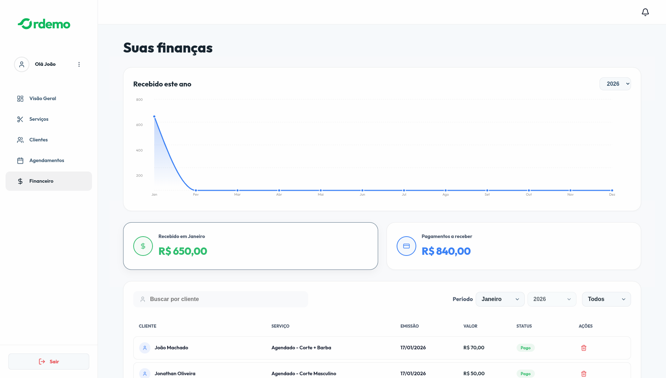Go to Visão Geral in sidebar
The image size is (666, 378).
[43, 99]
